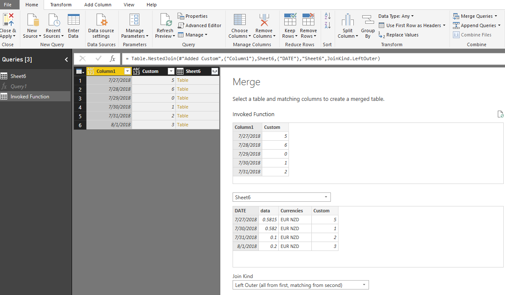Click Replace Values
Viewport: 505px width, 295px height.
click(x=398, y=35)
